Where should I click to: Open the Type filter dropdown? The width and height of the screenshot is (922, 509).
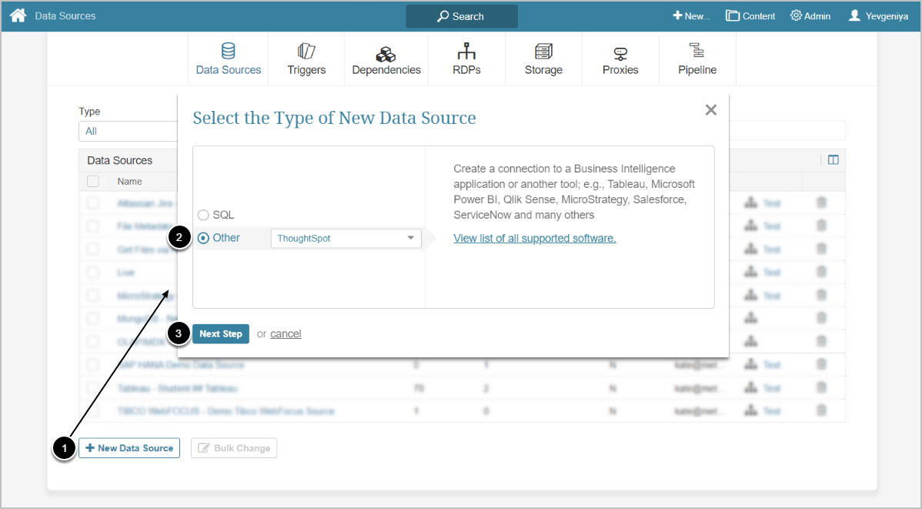coord(128,131)
